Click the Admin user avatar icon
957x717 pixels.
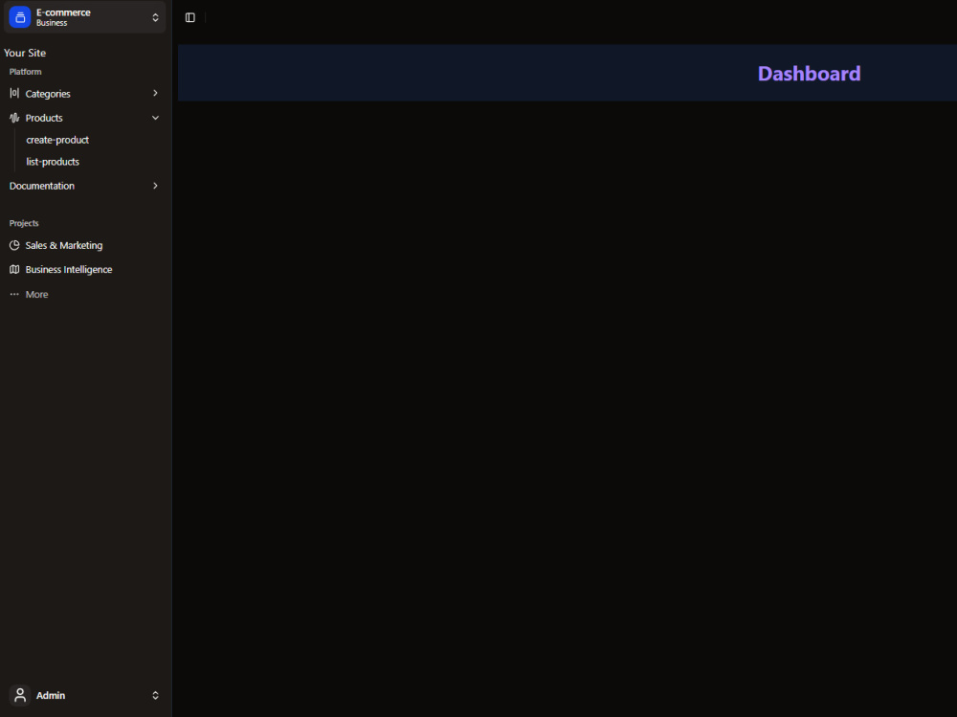coord(20,695)
